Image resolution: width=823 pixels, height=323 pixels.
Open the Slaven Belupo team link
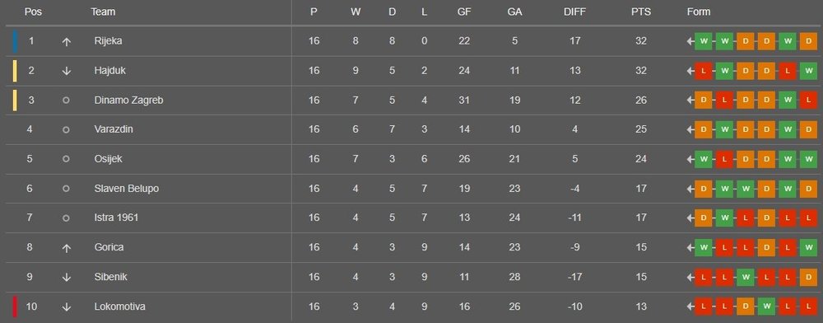[127, 188]
